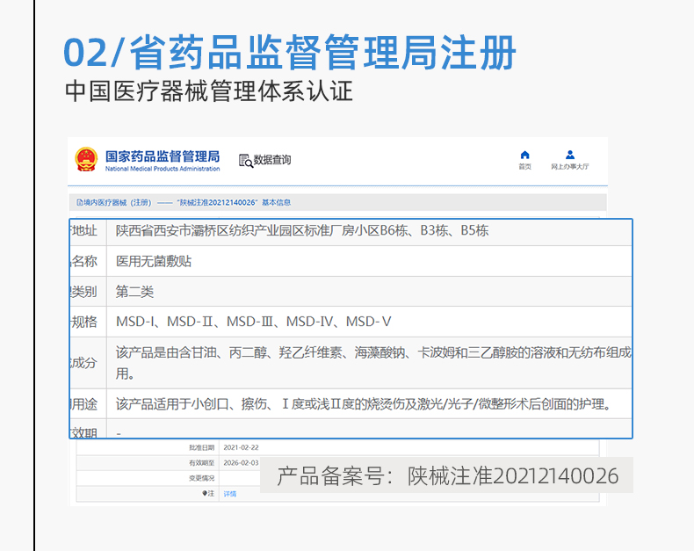Click the national emblem logo icon
The width and height of the screenshot is (694, 551).
[86, 160]
